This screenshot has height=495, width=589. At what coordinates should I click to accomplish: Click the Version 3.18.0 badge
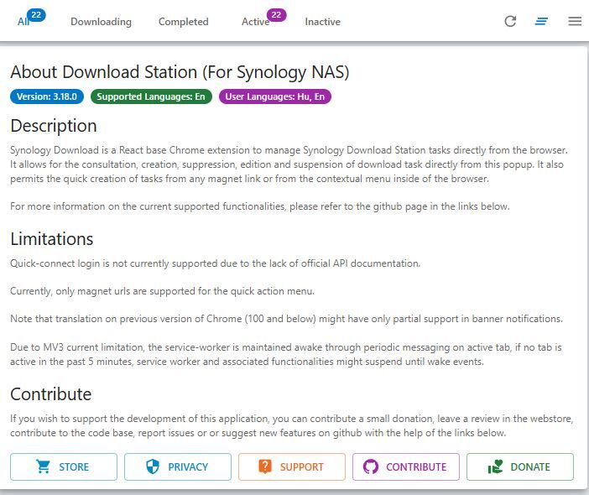coord(47,96)
